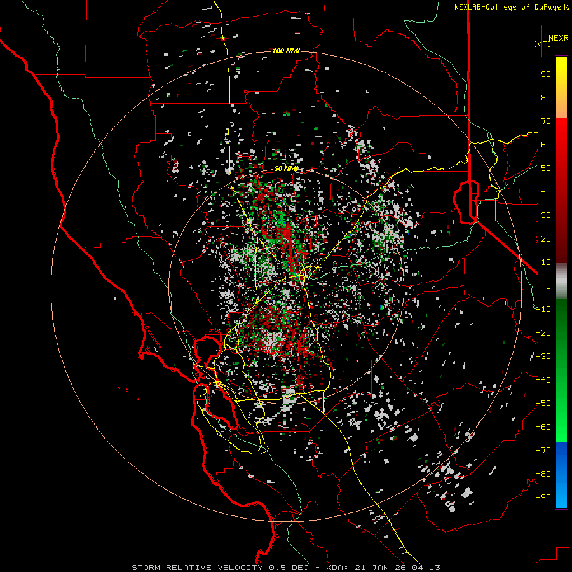The width and height of the screenshot is (572, 572).
Task: Click the [KT] units label
Action: point(542,44)
